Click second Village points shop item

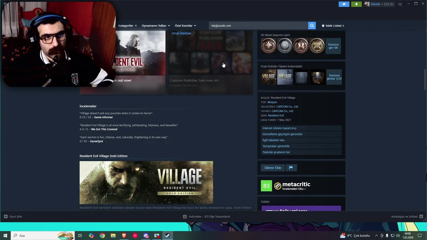285,77
